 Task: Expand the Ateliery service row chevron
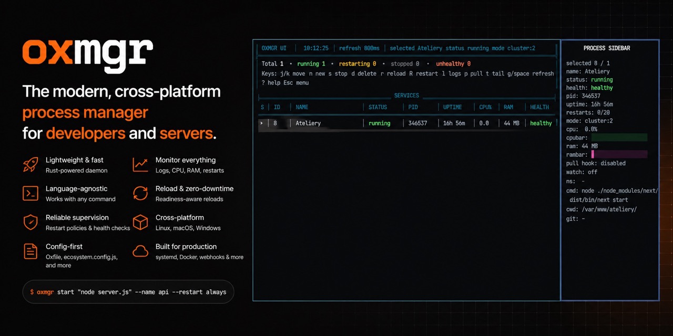click(x=261, y=123)
